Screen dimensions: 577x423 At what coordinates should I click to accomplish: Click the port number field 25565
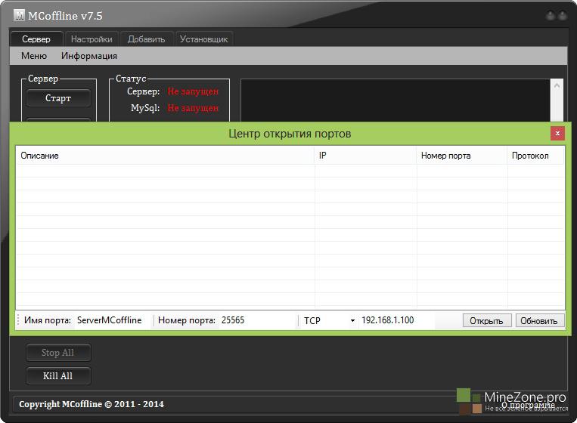[x=257, y=321]
